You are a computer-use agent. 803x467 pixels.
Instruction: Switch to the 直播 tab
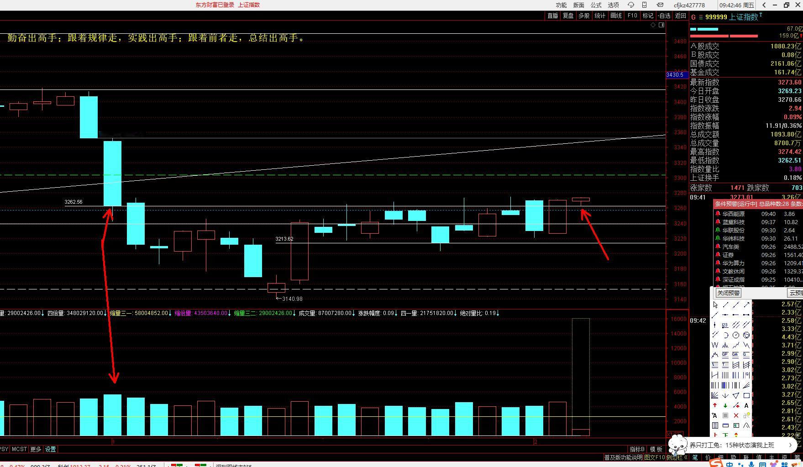click(x=553, y=16)
